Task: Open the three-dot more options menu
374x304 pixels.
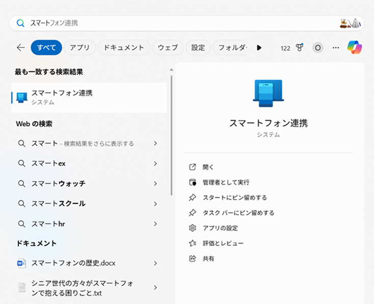Action: click(x=335, y=48)
